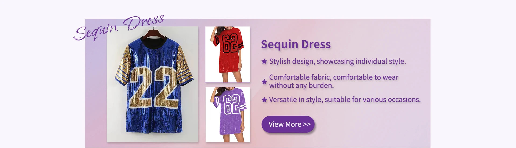Click the star icon beside Versatile in style

click(x=264, y=100)
